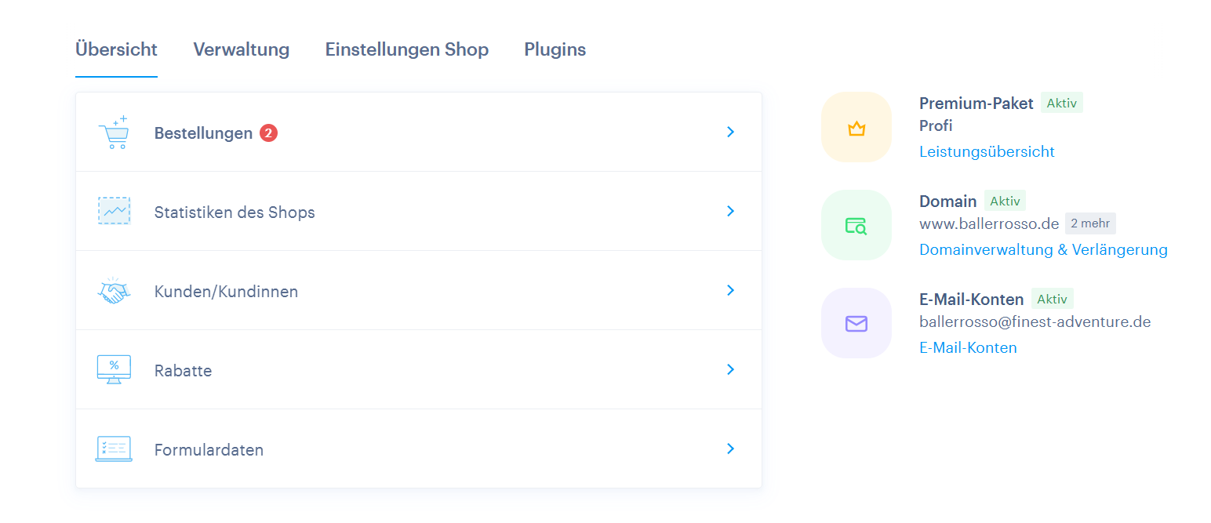Switch to the Verwaltung tab
Screen dimensions: 1211x523
(x=241, y=49)
